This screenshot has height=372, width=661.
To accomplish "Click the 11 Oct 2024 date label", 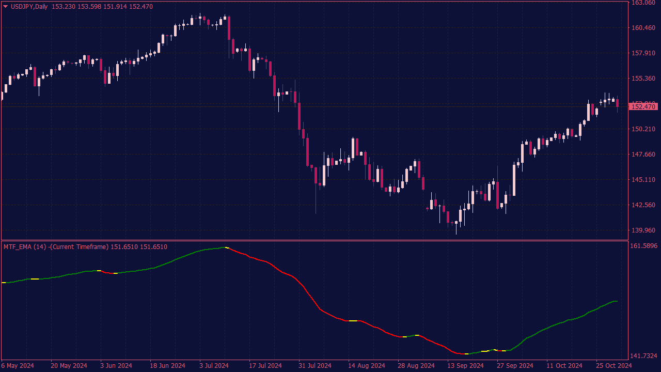I will (565, 366).
